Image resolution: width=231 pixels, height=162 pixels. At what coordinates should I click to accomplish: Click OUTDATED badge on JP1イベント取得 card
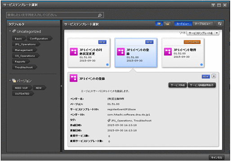[192, 42]
